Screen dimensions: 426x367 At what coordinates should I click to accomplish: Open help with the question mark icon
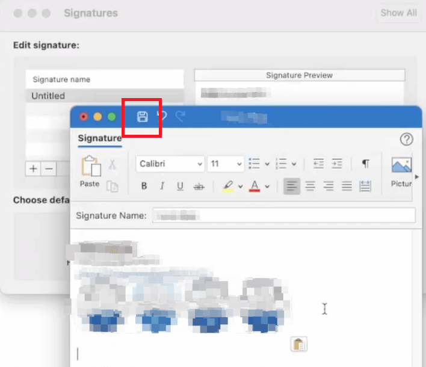coord(406,140)
